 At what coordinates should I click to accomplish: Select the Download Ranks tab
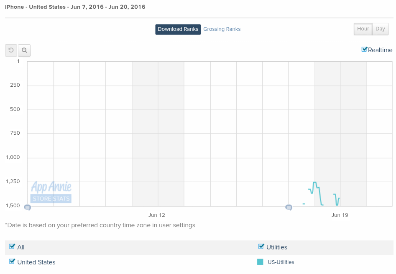pyautogui.click(x=178, y=29)
